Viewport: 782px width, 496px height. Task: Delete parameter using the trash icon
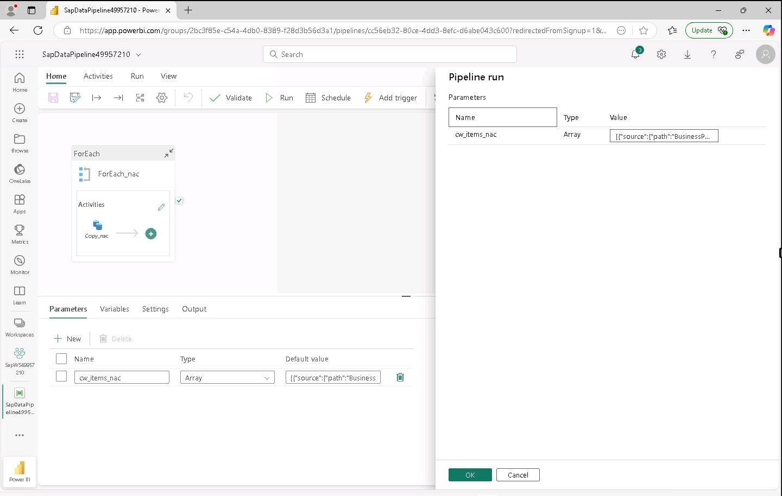tap(400, 378)
